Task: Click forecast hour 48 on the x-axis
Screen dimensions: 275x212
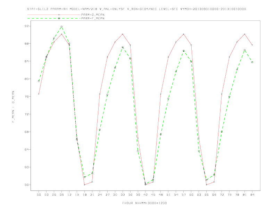Action: click(x=161, y=195)
